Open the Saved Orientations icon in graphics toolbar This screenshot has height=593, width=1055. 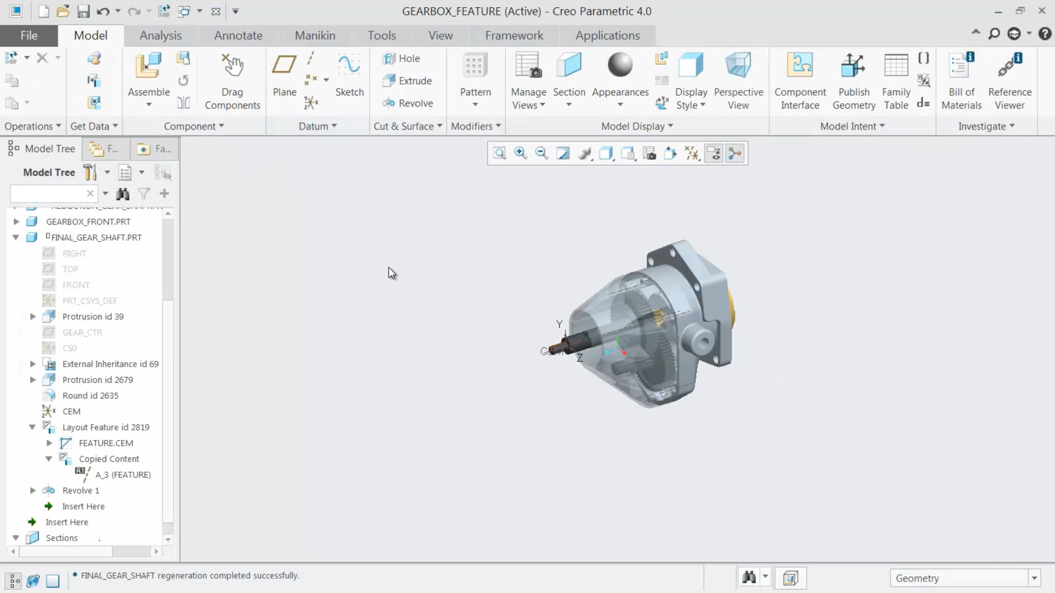click(628, 153)
